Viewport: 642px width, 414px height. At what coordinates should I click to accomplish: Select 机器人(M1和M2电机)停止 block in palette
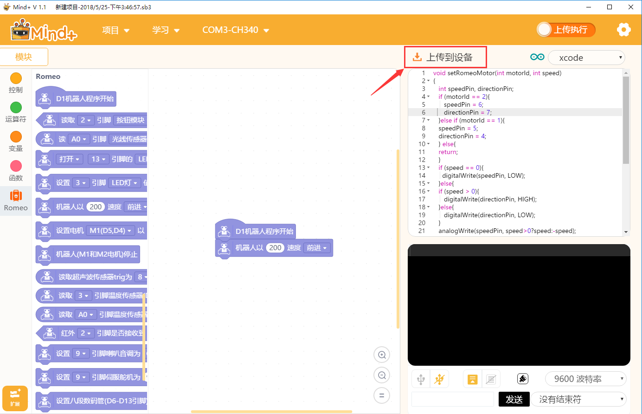(x=88, y=254)
